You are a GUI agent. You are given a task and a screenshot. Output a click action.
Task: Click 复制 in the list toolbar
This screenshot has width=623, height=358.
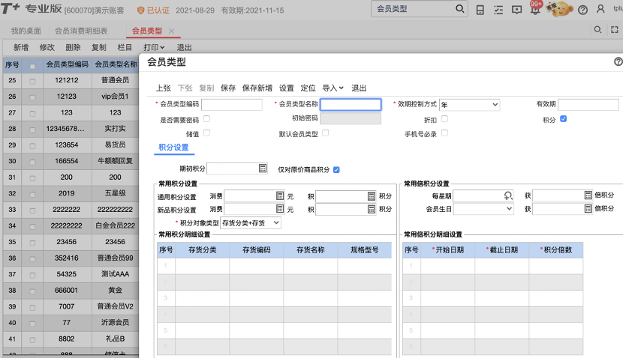point(98,48)
